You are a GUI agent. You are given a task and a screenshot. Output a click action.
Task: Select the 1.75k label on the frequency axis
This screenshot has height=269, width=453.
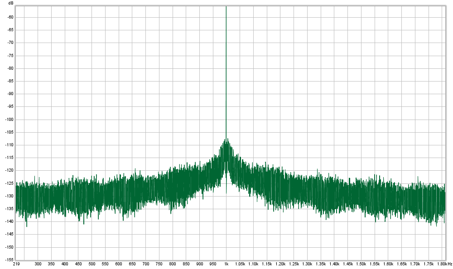429,264
